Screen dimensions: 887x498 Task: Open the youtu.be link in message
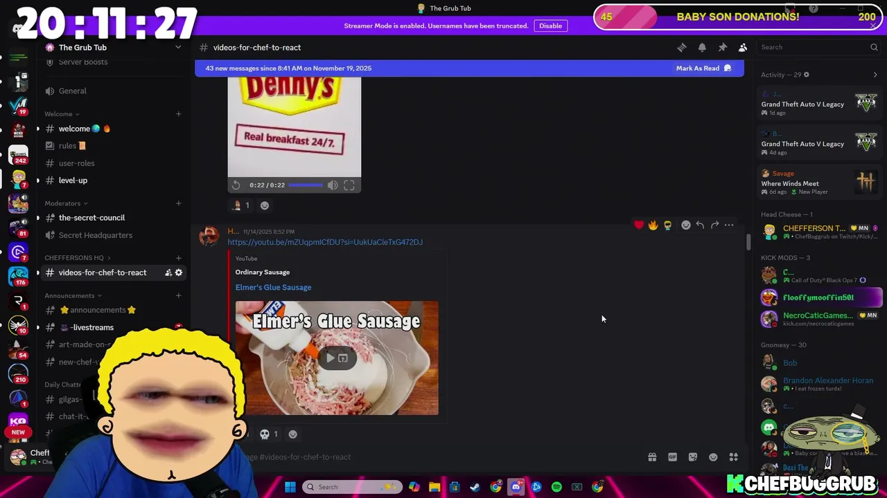(x=325, y=242)
